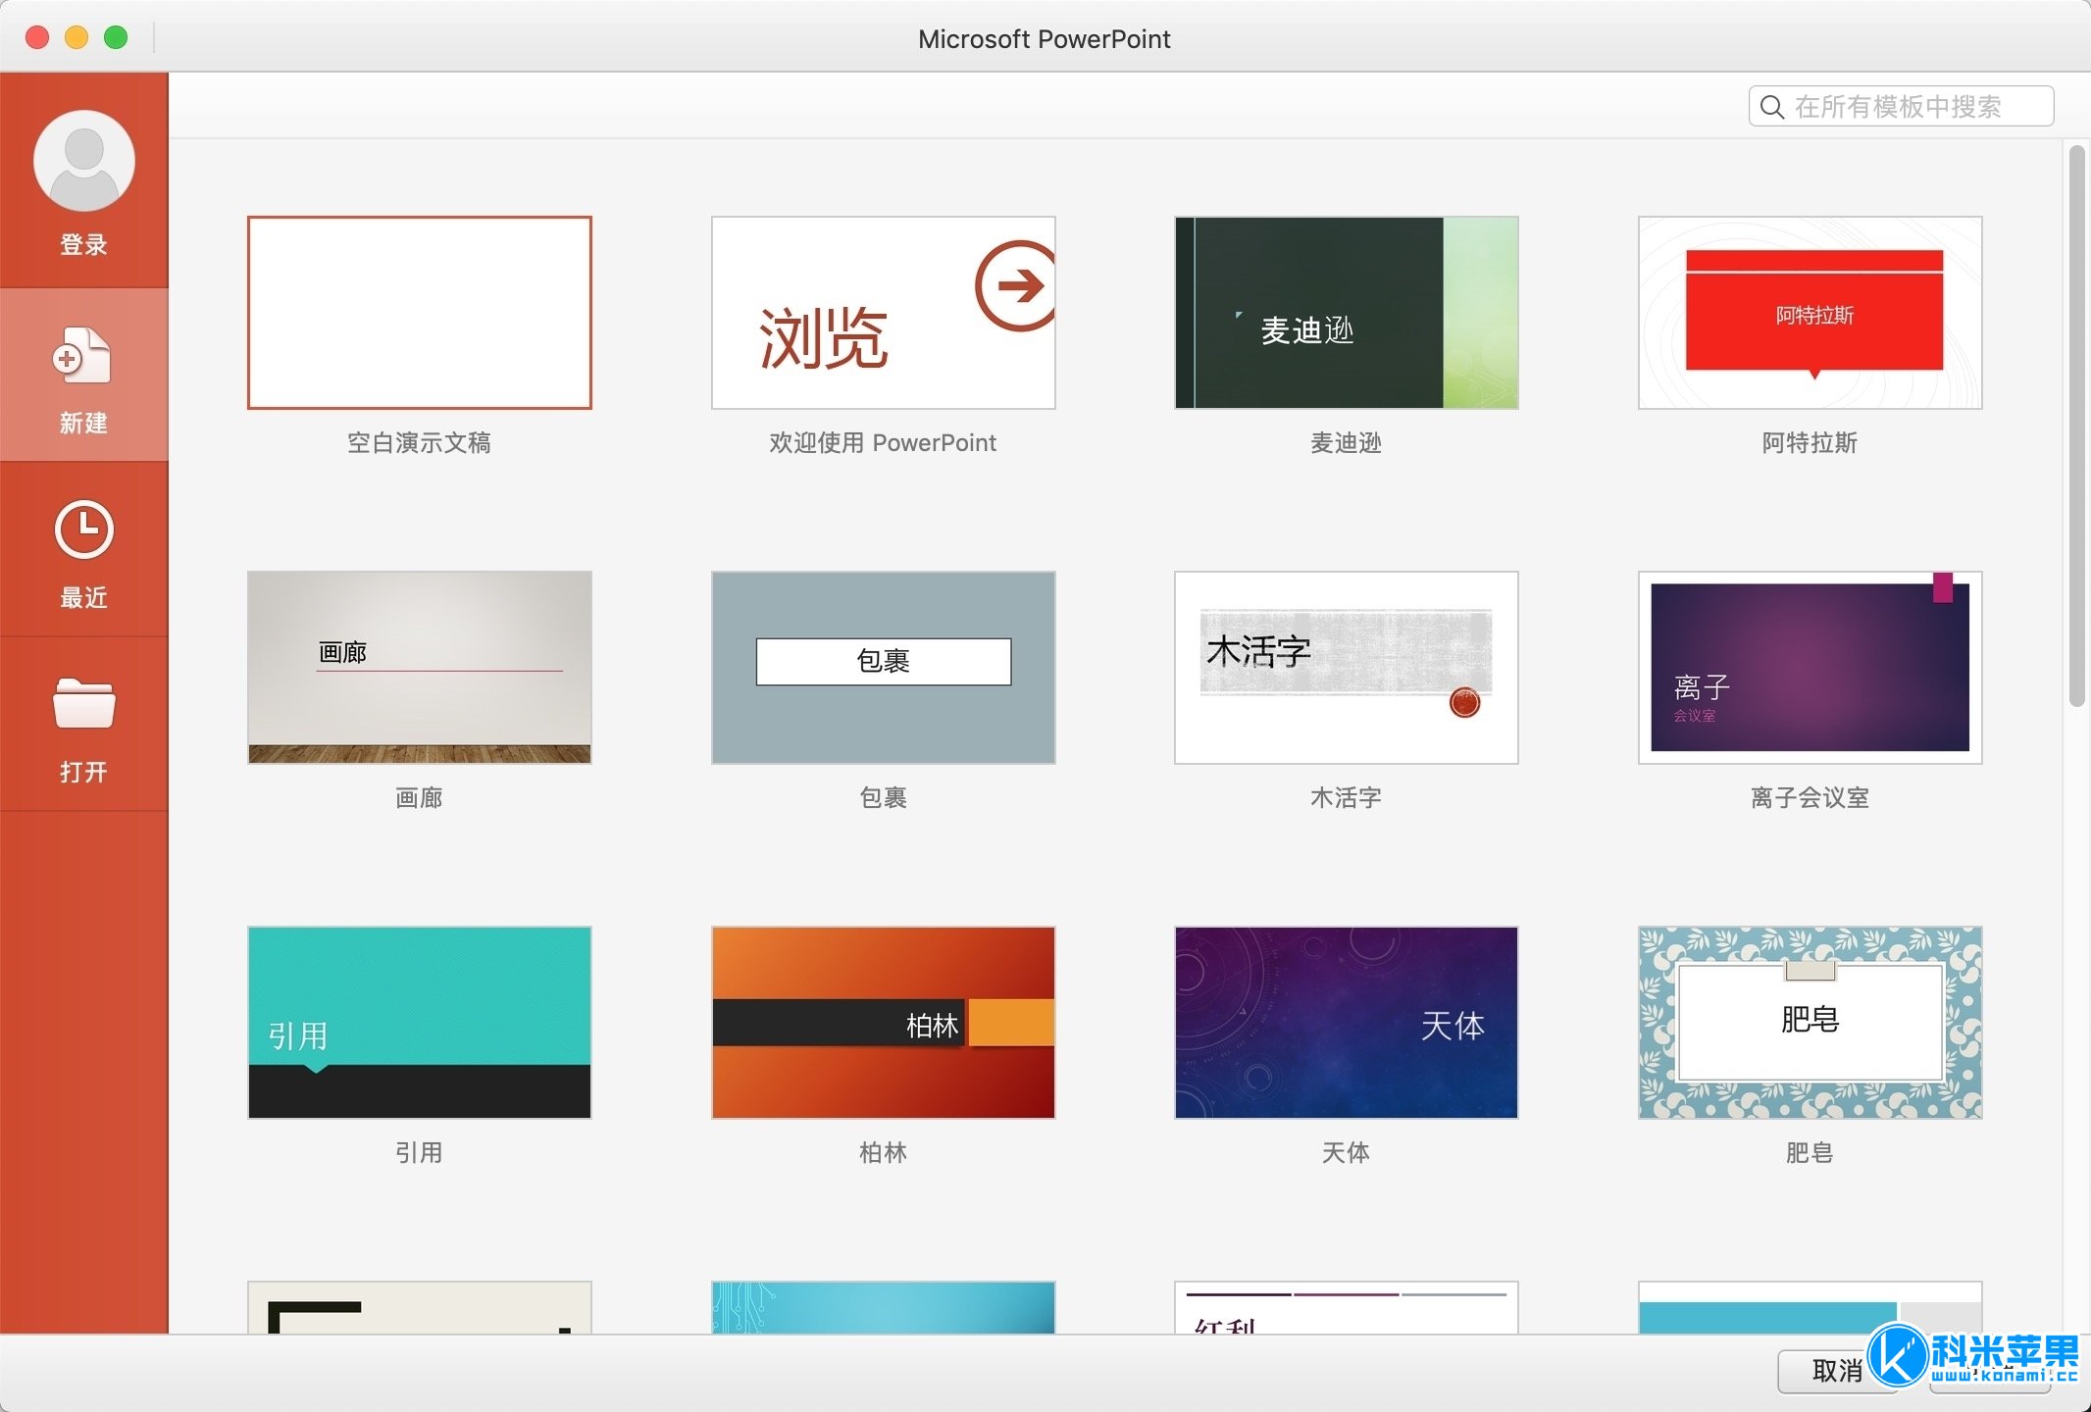Click the 肥皂 caption text

click(x=1810, y=1153)
